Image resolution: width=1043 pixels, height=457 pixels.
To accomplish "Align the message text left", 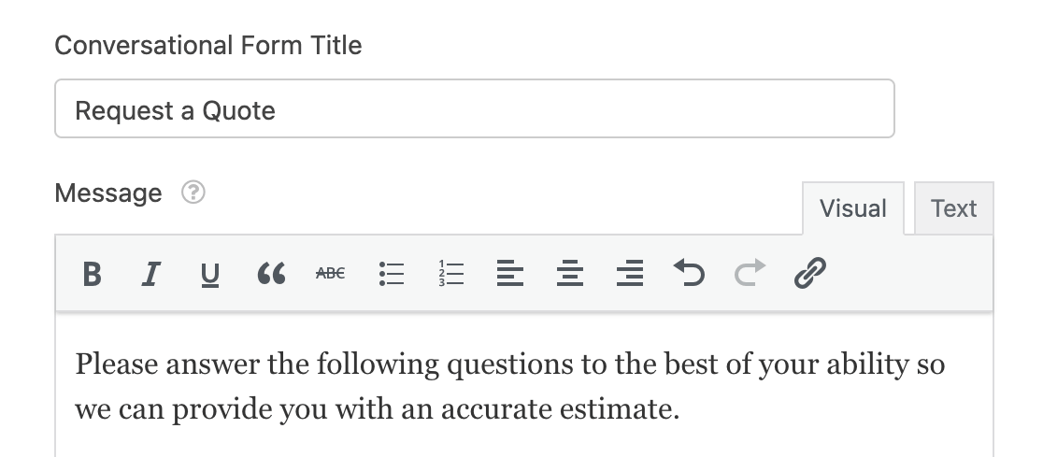I will (510, 274).
